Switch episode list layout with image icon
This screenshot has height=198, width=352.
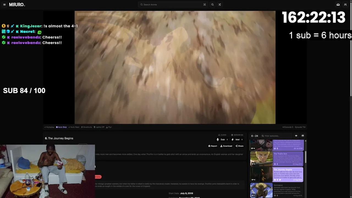tap(303, 136)
